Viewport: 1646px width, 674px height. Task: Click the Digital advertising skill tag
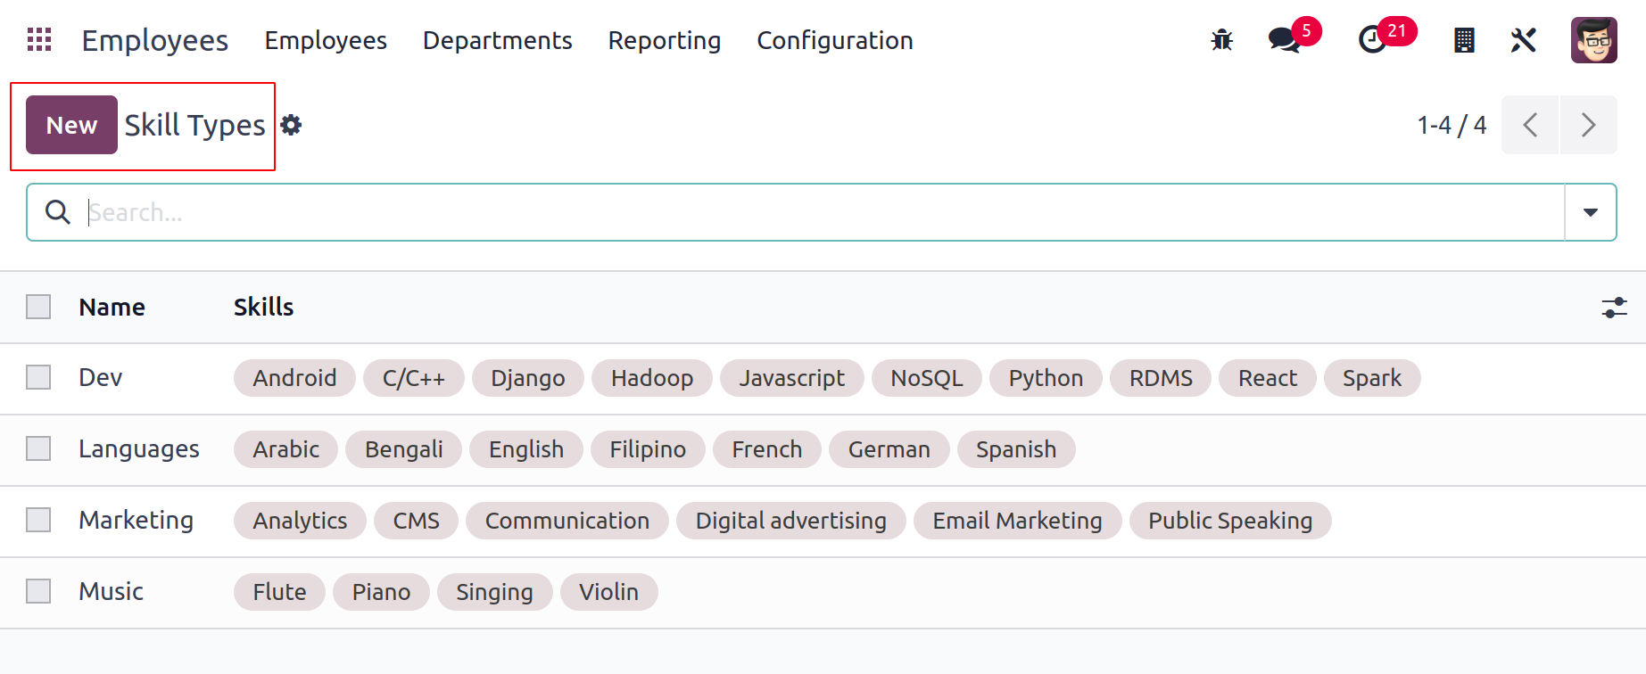(791, 521)
